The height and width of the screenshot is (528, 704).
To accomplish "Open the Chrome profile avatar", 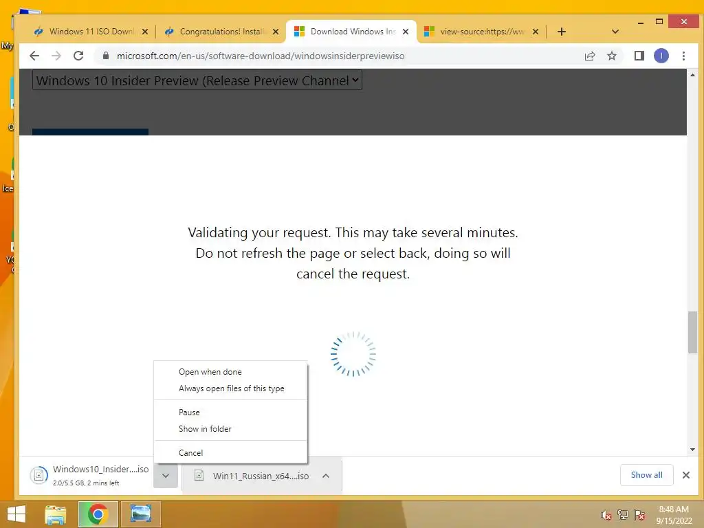I will [x=661, y=56].
